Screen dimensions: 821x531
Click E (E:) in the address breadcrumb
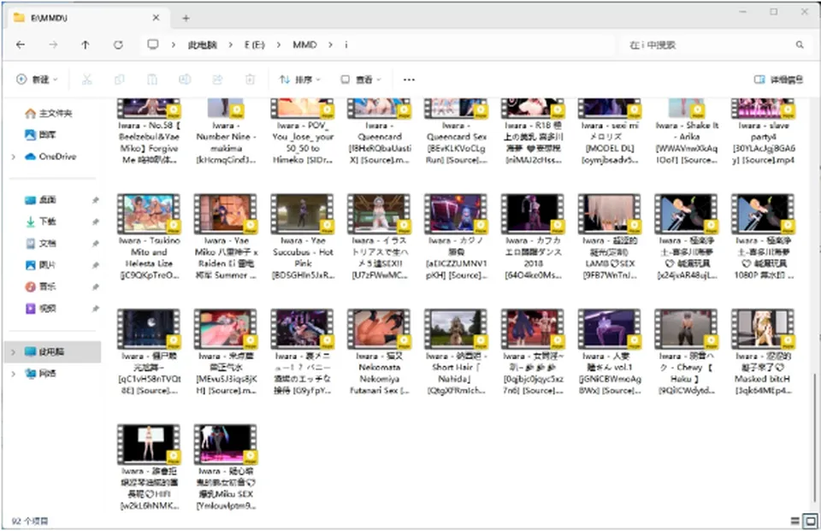(255, 45)
